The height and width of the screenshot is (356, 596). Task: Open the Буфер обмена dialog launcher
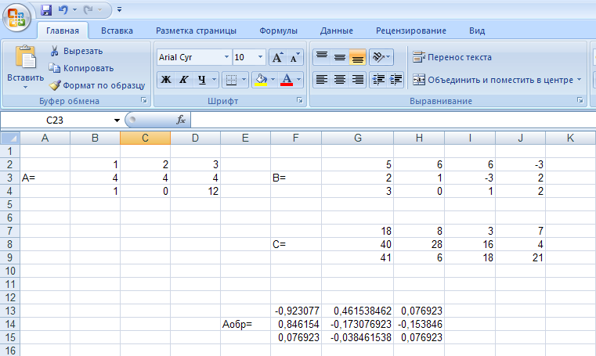pos(144,101)
